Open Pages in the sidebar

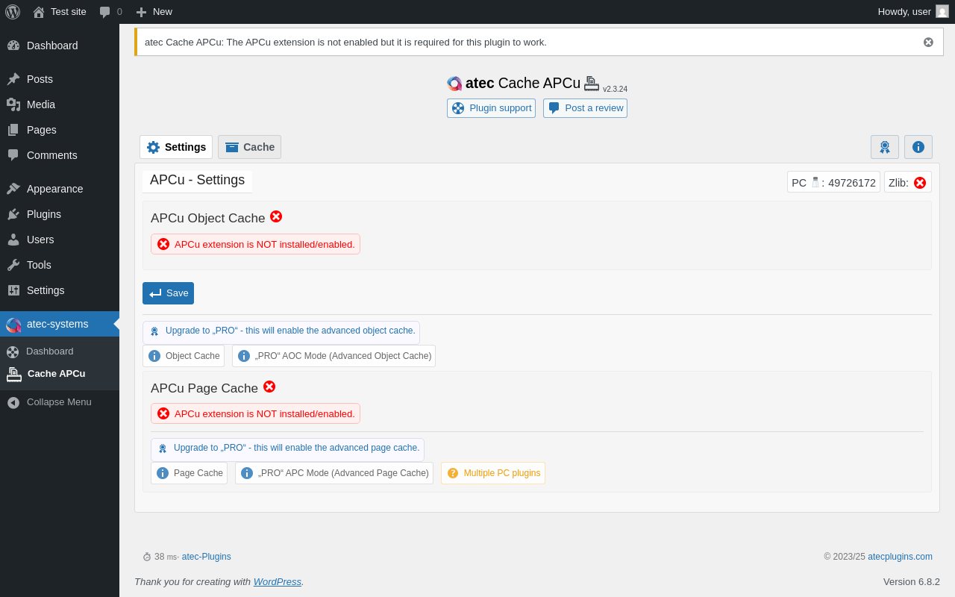(x=60, y=130)
